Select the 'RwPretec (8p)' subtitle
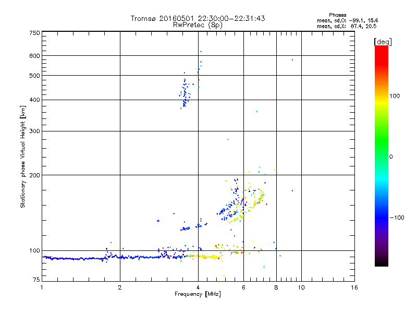 coord(198,25)
